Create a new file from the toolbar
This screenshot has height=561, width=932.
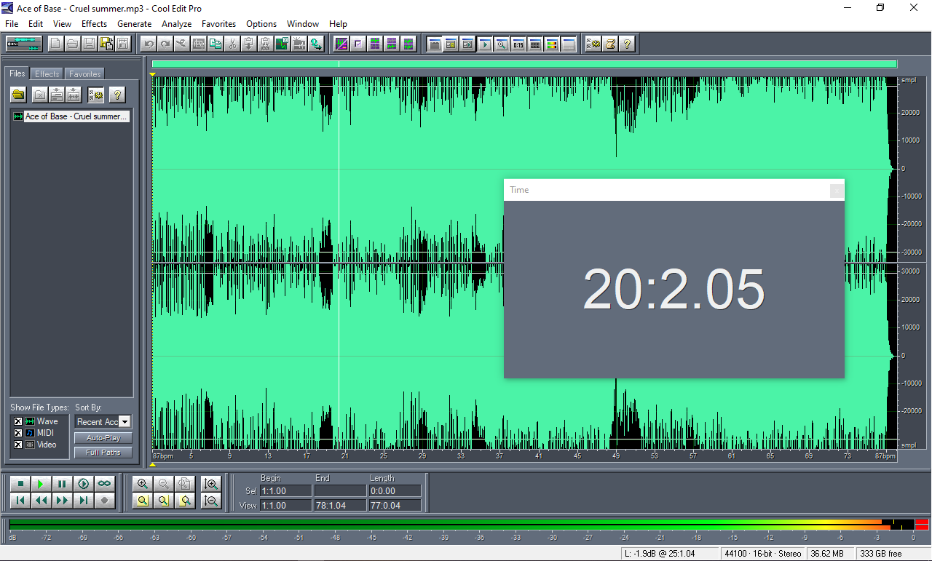[56, 44]
